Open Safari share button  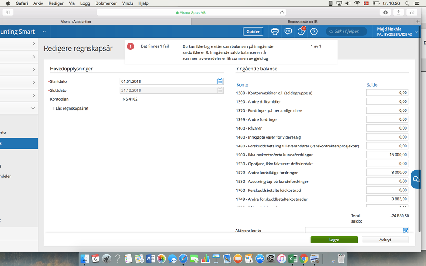[399, 12]
